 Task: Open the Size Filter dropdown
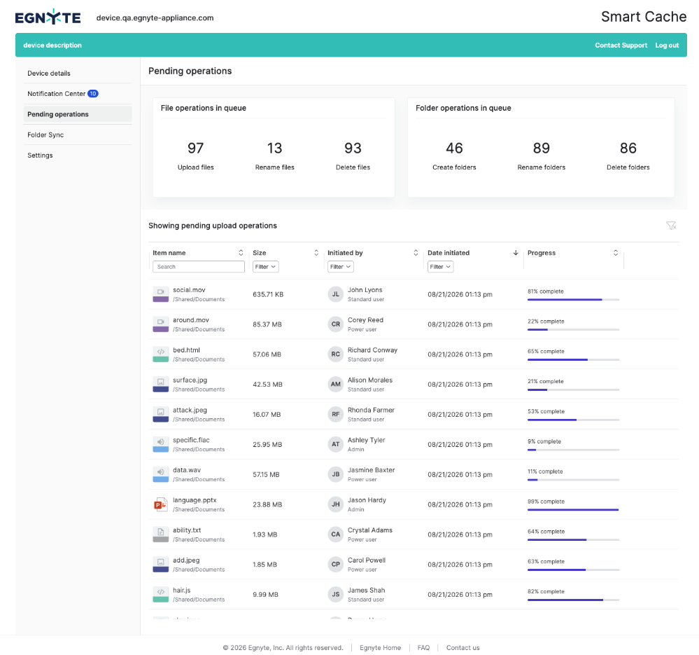point(266,267)
